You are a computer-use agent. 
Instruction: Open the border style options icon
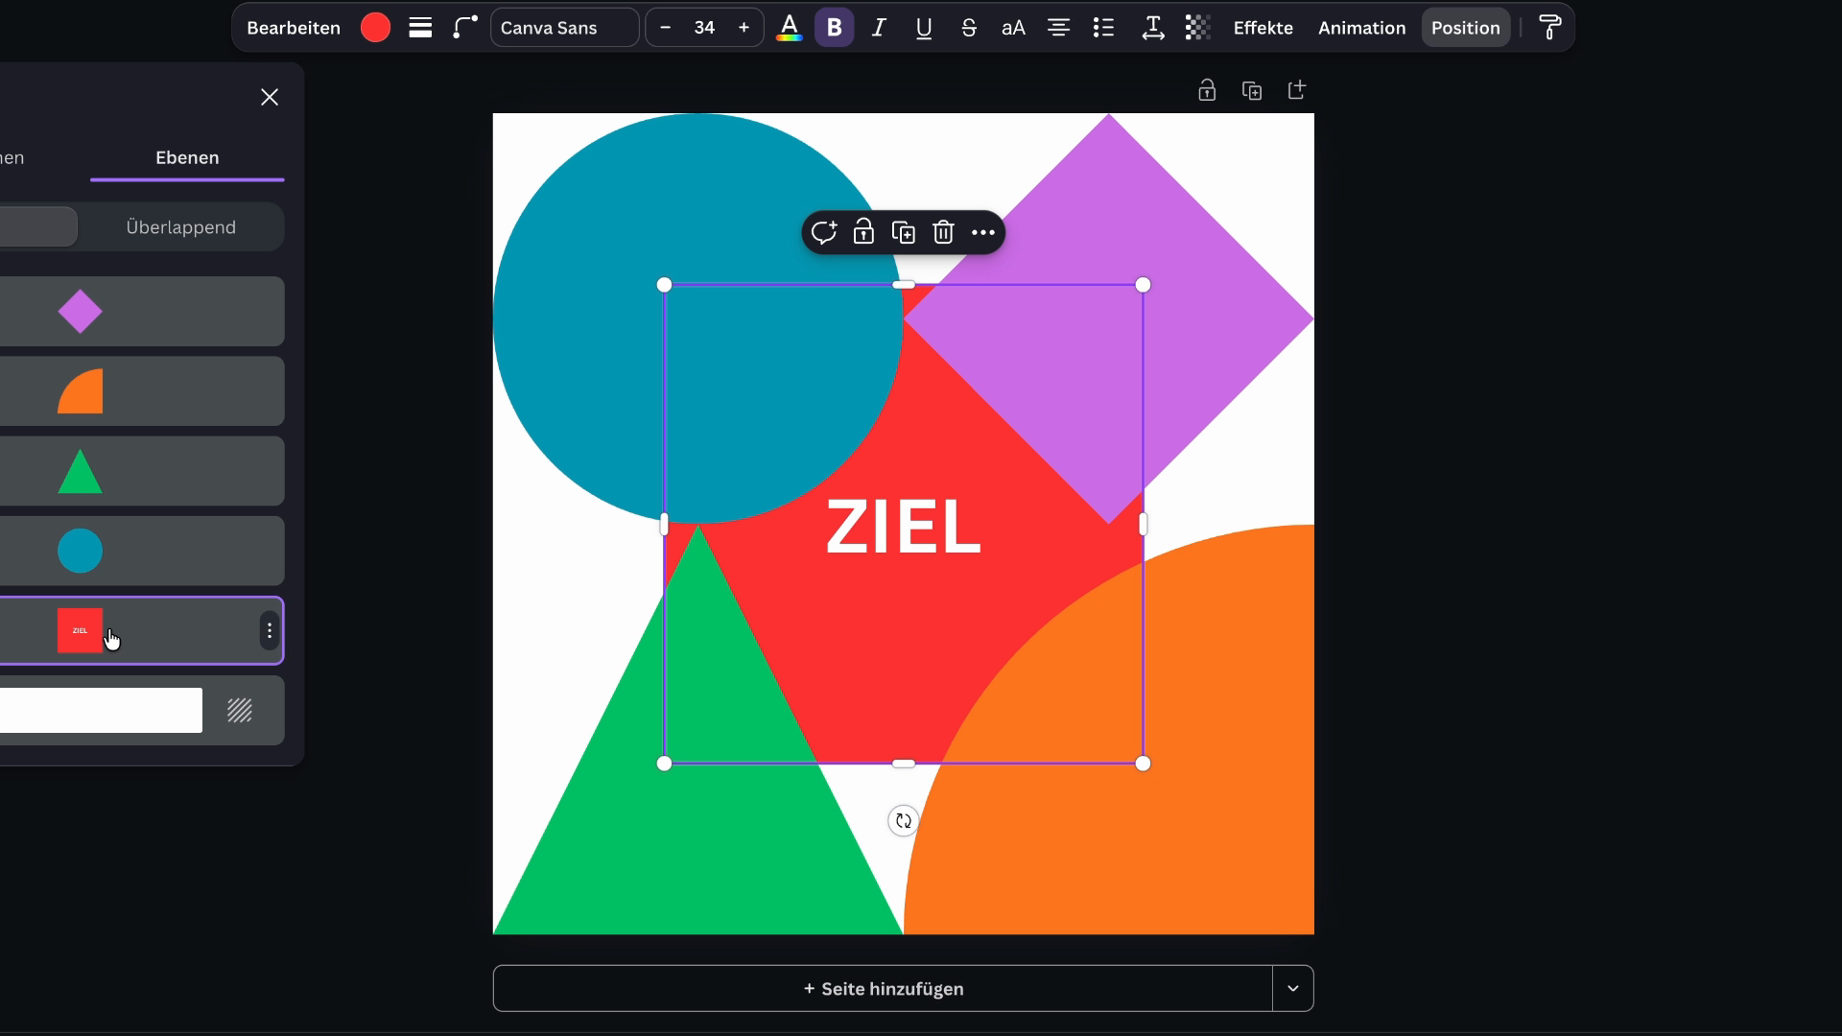coord(420,28)
